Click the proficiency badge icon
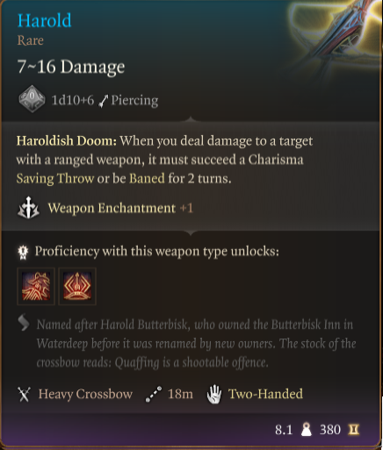Image resolution: width=383 pixels, height=450 pixels. pos(23,252)
